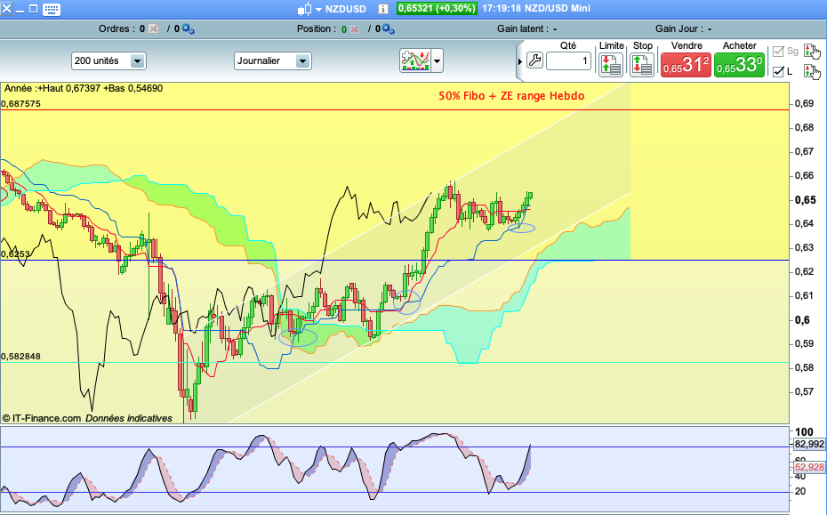Click the 0,65 price axis label
The width and height of the screenshot is (827, 515).
pos(806,200)
